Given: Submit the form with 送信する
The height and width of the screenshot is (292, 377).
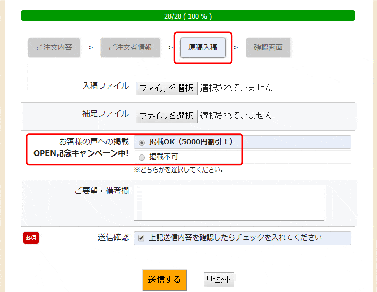Looking at the screenshot, I should coord(164,280).
